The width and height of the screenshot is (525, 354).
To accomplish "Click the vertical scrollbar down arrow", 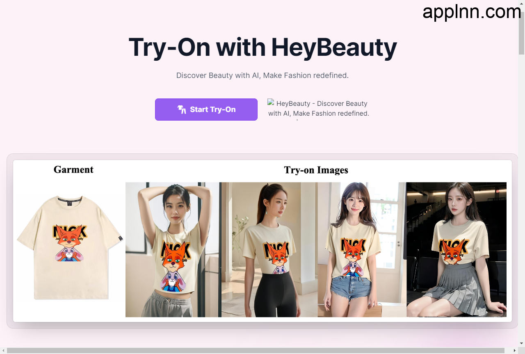I will tap(521, 343).
